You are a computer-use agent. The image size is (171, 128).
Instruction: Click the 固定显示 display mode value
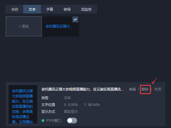click(x=71, y=112)
